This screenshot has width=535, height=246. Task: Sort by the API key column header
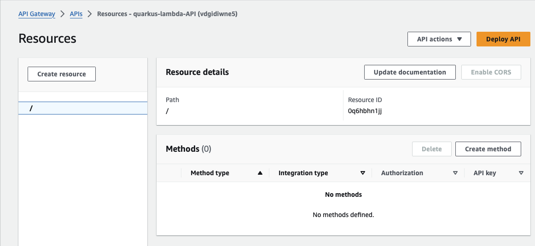tap(484, 173)
